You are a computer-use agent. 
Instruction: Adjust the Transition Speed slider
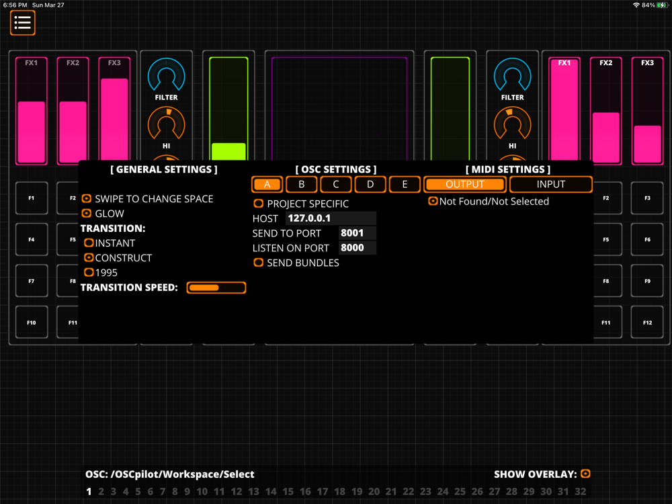click(216, 288)
